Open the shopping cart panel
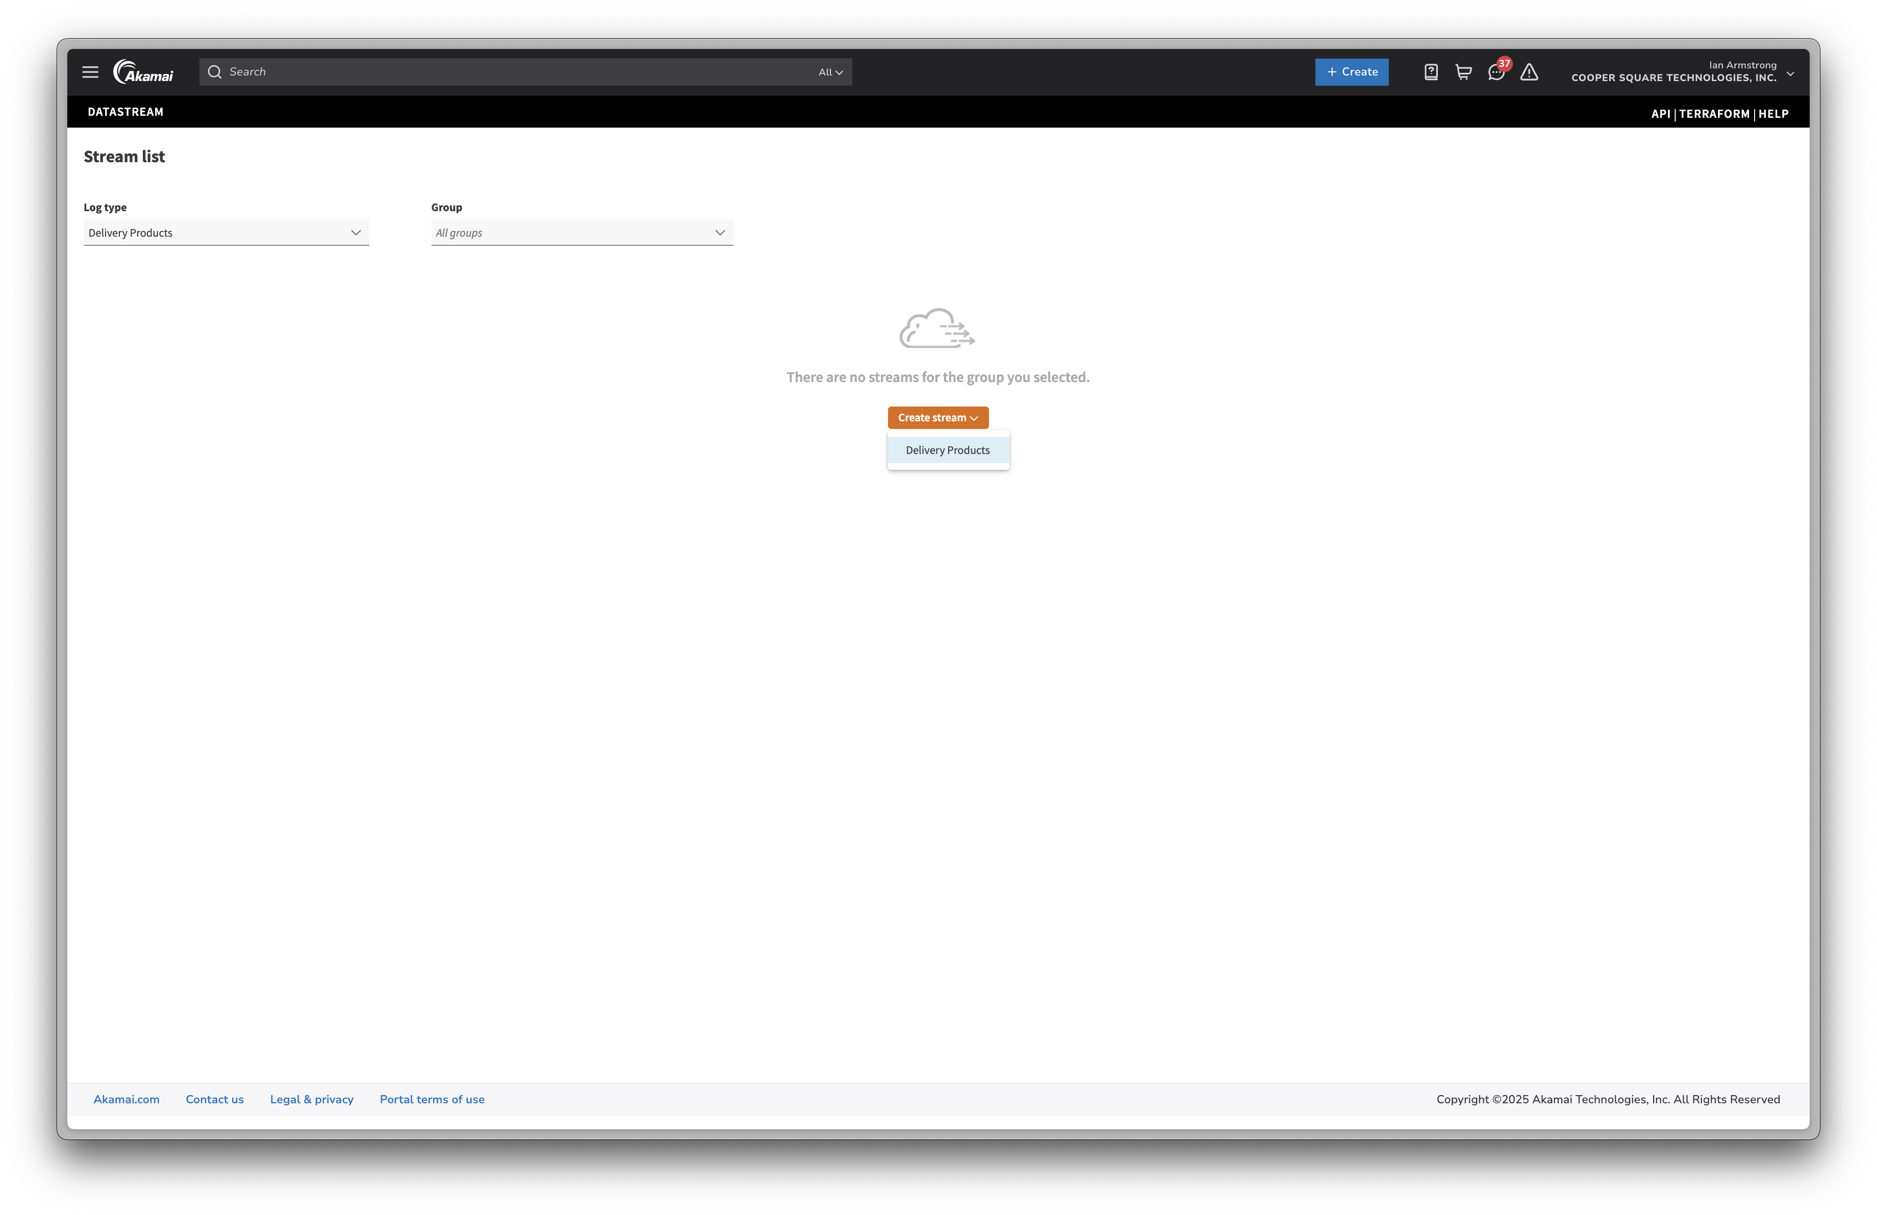 (x=1463, y=72)
